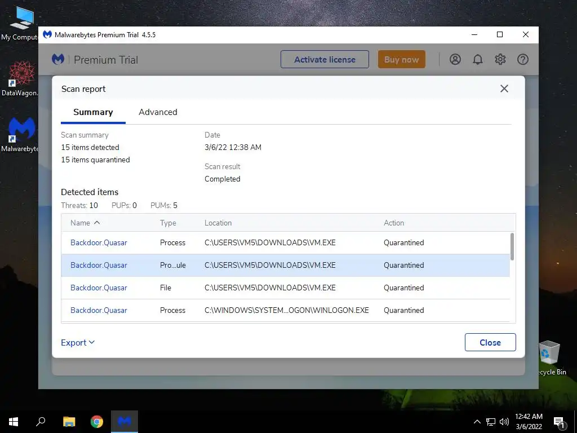This screenshot has width=577, height=433.
Task: Open Backdoor.Quasar link in the File row
Action: (99, 288)
